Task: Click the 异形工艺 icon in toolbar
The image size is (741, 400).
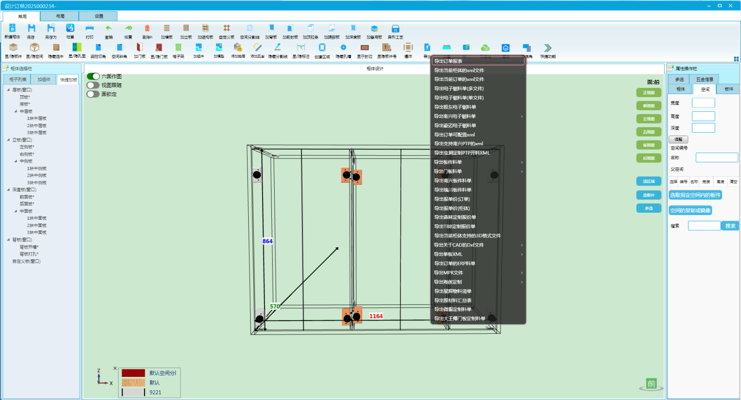Action: coord(395,29)
